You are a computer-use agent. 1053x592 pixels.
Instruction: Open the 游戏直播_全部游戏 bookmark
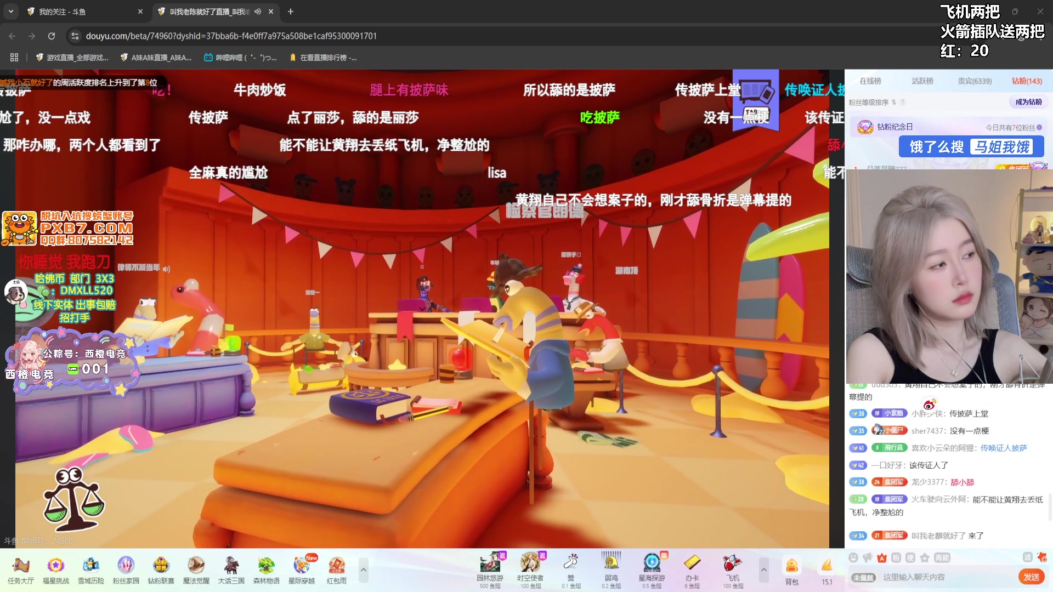[72, 58]
